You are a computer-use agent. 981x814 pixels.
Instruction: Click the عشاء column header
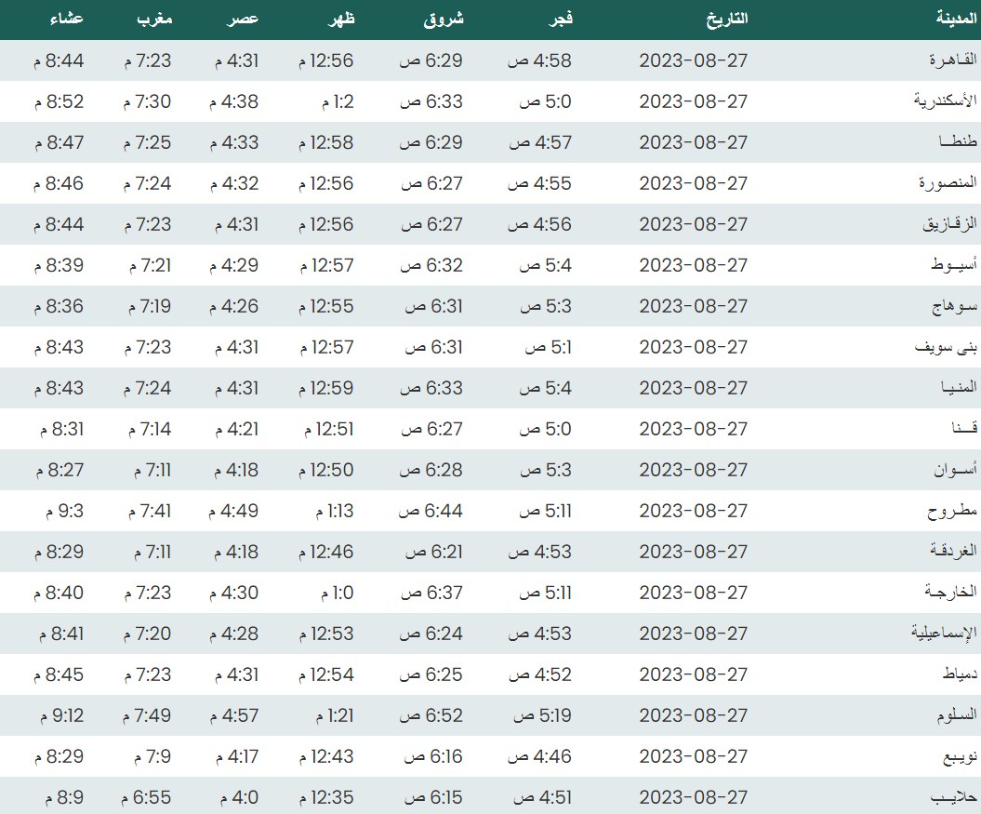[64, 19]
